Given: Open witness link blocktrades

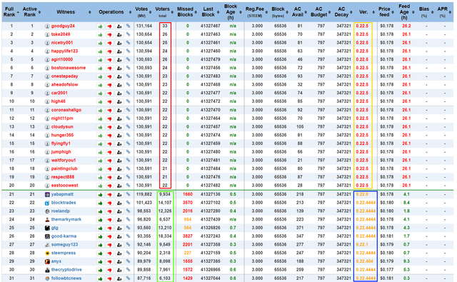Looking at the screenshot, I should coord(64,203).
